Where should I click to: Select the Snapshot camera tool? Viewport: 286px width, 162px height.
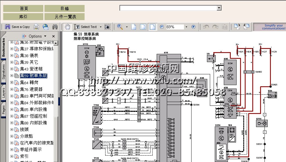click(108, 27)
